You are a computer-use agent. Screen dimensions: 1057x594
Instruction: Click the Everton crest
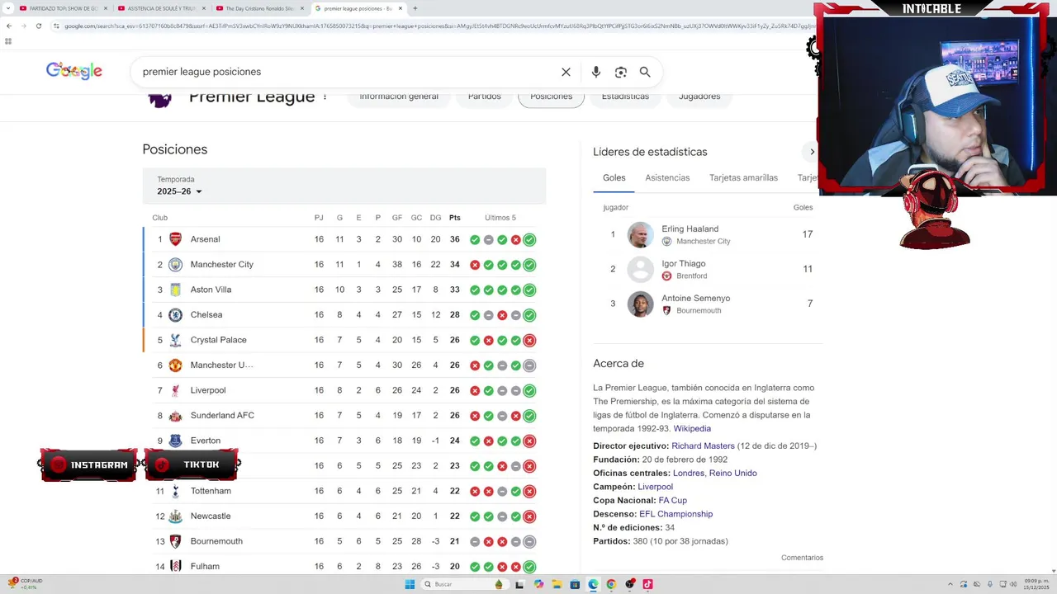175,441
